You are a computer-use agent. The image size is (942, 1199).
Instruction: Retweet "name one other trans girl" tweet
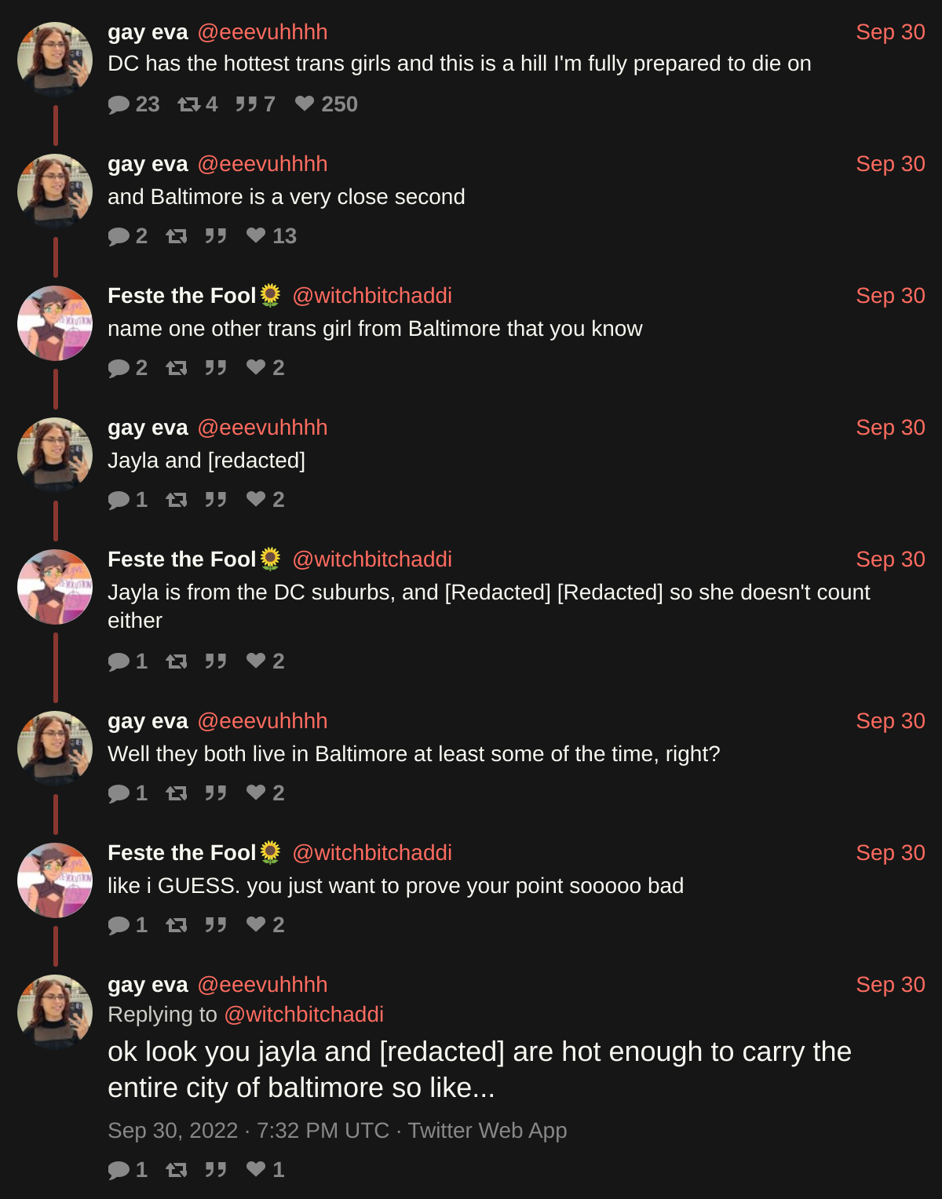coord(177,367)
